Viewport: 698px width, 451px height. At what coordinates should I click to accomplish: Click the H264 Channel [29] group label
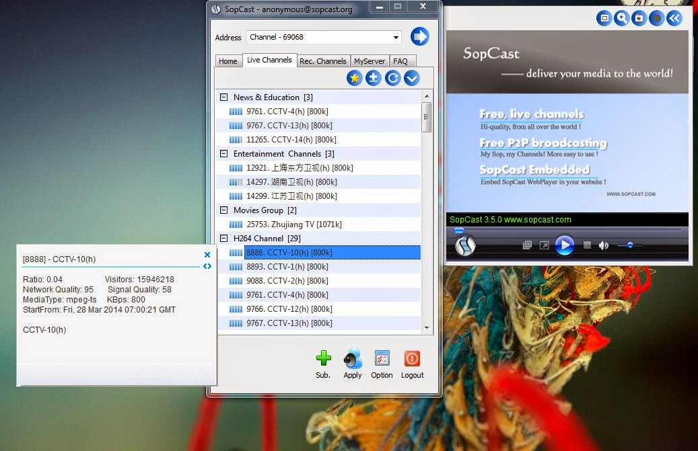pyautogui.click(x=267, y=239)
